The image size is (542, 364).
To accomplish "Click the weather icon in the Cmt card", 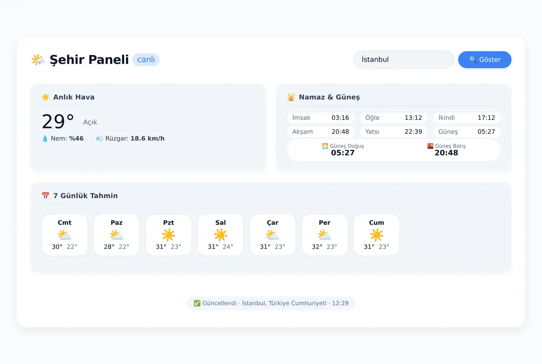I will click(65, 235).
